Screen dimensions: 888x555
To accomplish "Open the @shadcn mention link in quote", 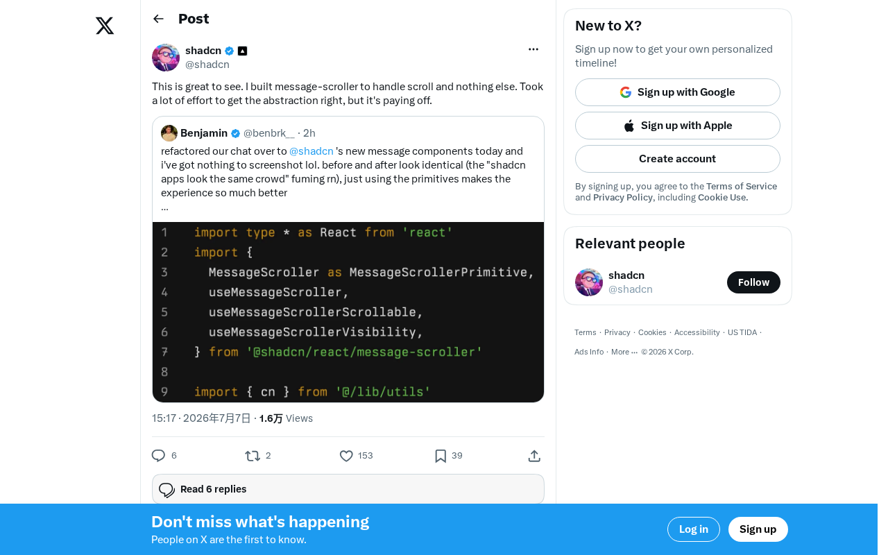I will coord(311,151).
